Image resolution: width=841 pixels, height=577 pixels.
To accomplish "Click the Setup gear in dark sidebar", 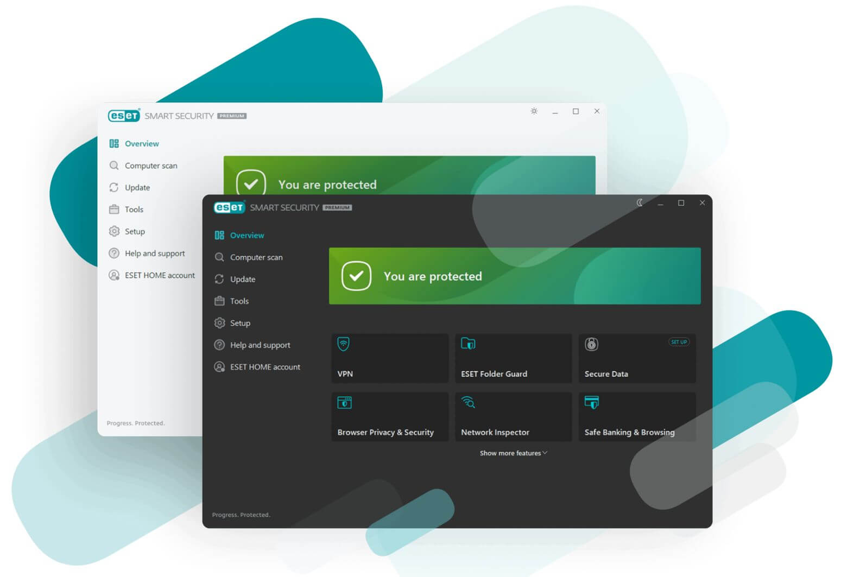I will click(219, 323).
